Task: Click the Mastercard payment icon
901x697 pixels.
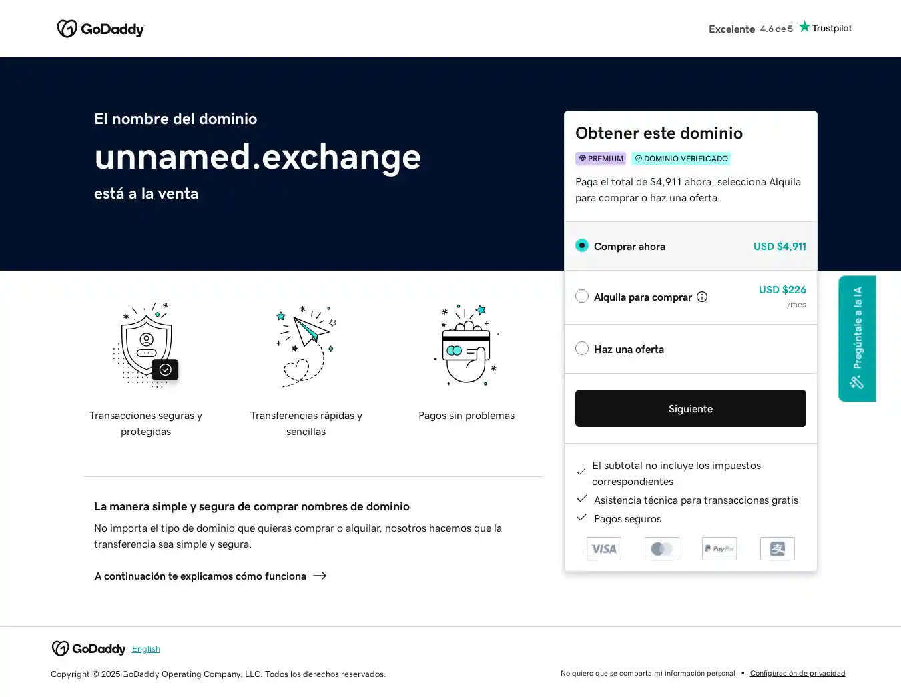Action: pos(662,548)
